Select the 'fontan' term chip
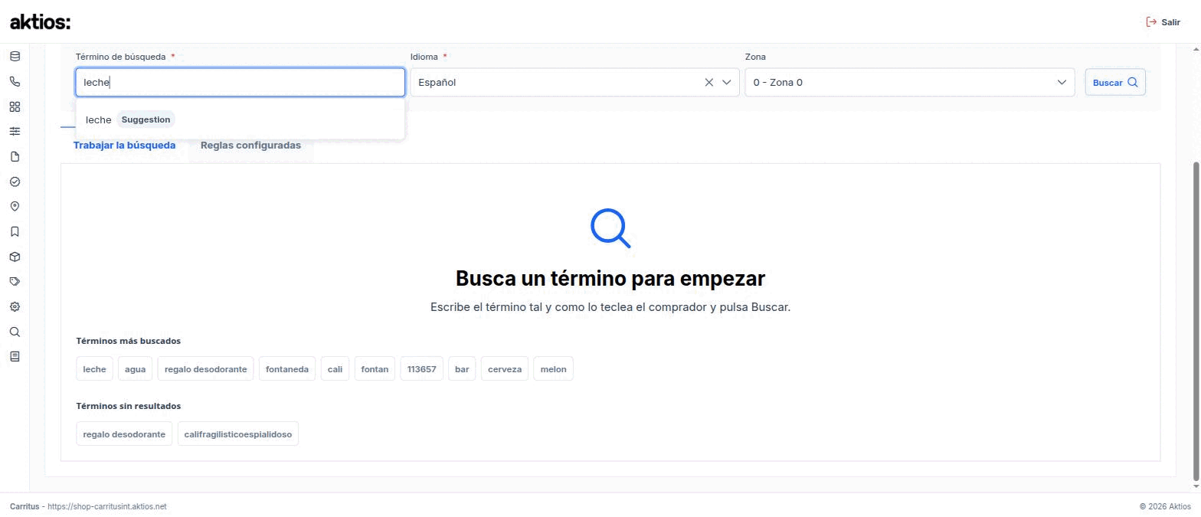The image size is (1201, 517). [375, 369]
